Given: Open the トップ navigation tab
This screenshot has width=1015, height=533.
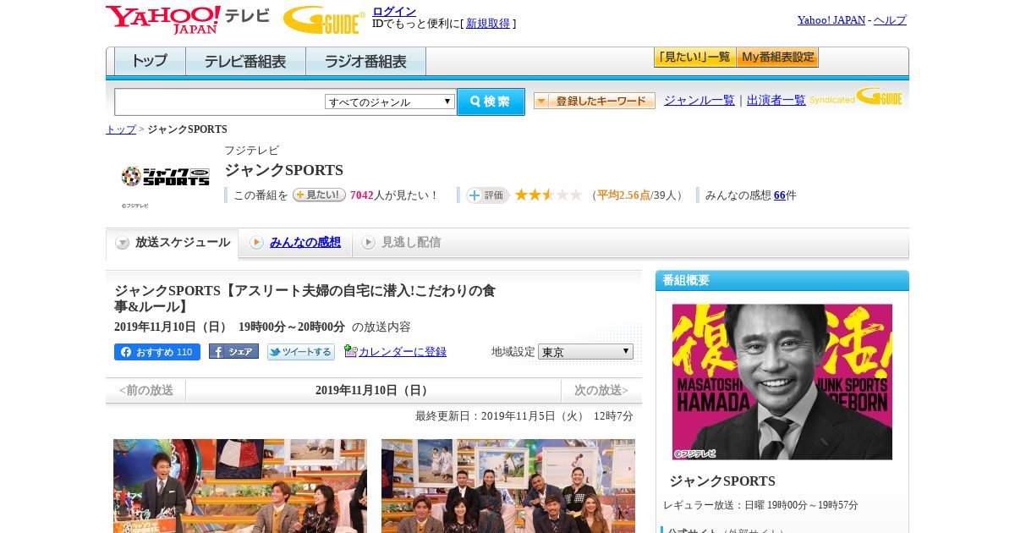Looking at the screenshot, I should pos(150,62).
